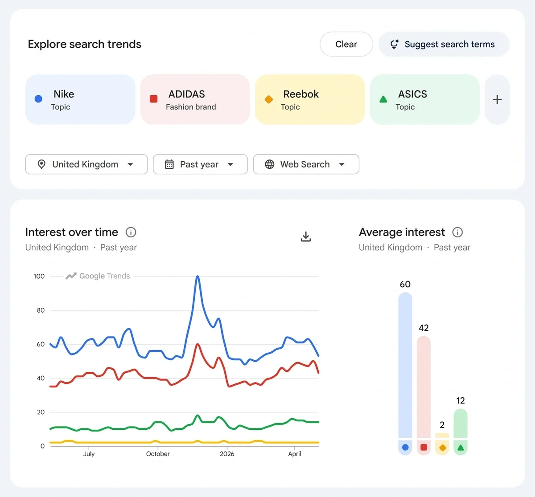The height and width of the screenshot is (497, 535).
Task: Click the globe icon
Action: pyautogui.click(x=269, y=164)
